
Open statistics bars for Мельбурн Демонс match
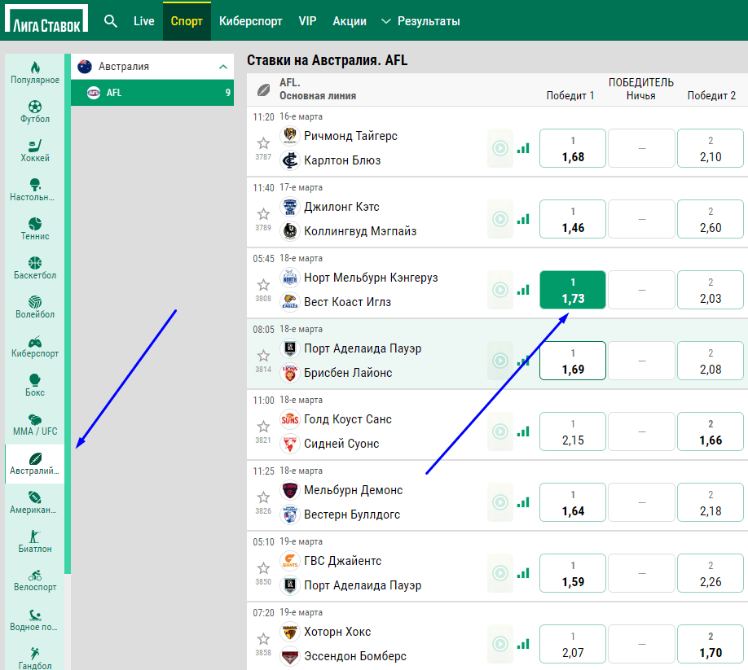pos(523,502)
